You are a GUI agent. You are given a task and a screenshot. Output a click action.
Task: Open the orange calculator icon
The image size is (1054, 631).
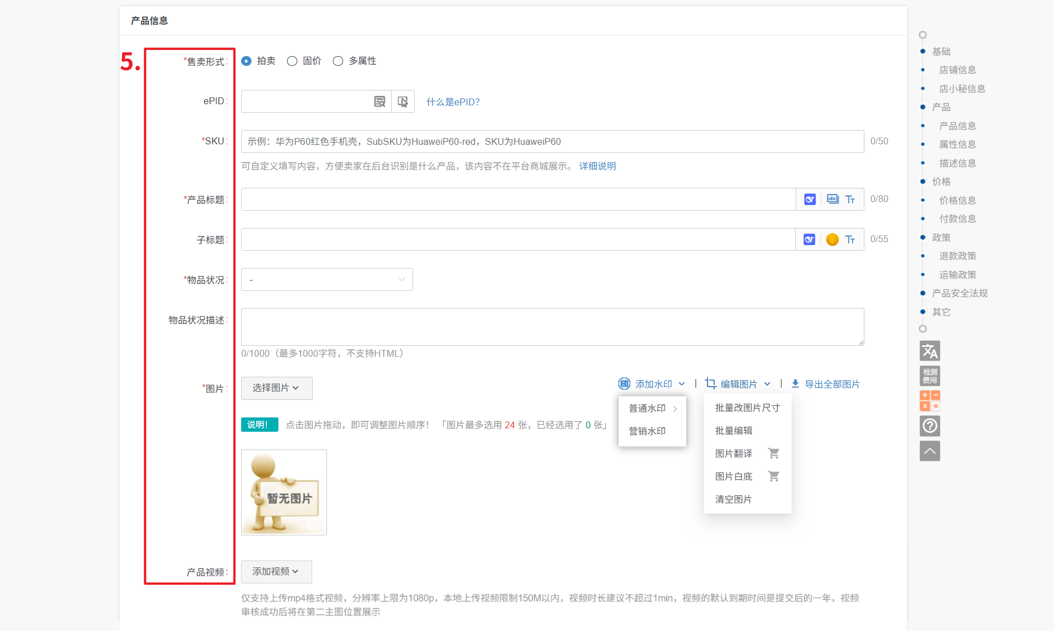929,401
